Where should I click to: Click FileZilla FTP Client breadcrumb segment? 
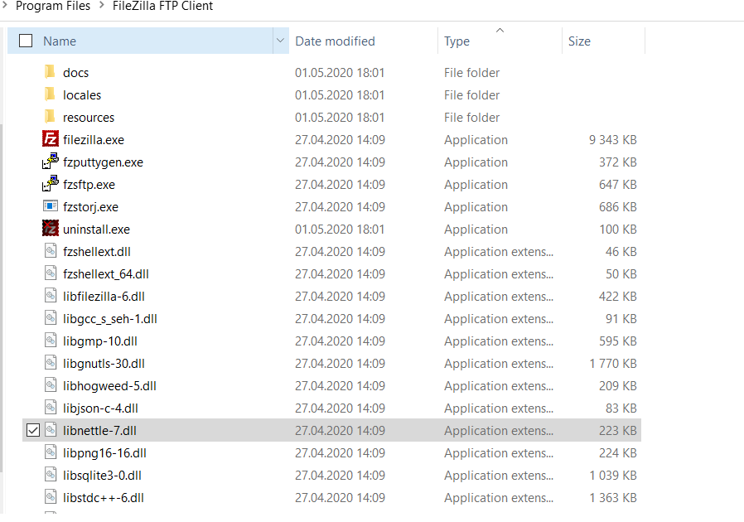[x=162, y=6]
